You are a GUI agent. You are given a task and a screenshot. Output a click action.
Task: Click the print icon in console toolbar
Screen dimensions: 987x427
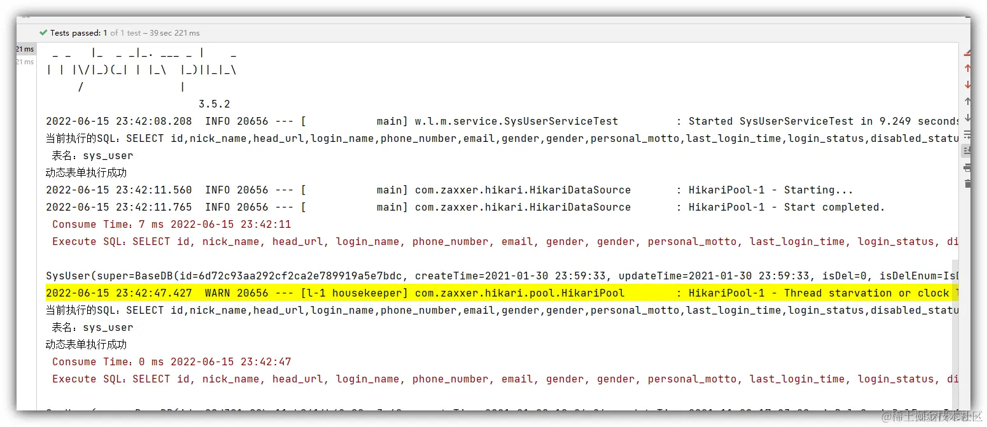pyautogui.click(x=967, y=167)
